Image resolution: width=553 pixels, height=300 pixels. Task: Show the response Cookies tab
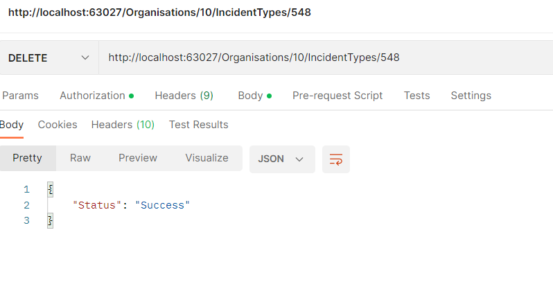[x=58, y=125]
